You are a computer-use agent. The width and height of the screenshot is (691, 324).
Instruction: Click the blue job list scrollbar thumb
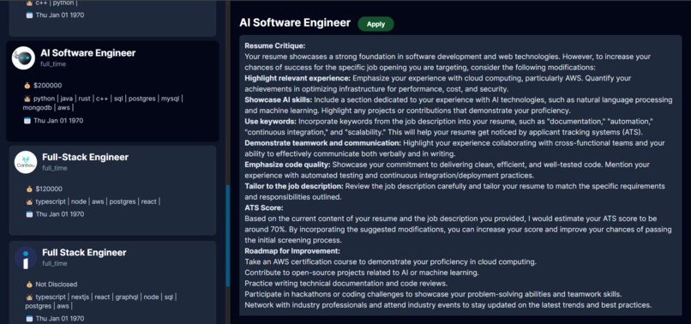click(x=228, y=236)
